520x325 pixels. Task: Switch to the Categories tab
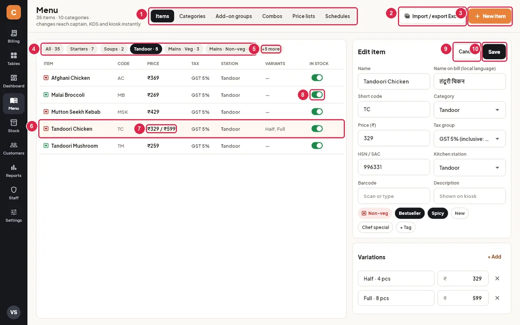[x=192, y=16]
